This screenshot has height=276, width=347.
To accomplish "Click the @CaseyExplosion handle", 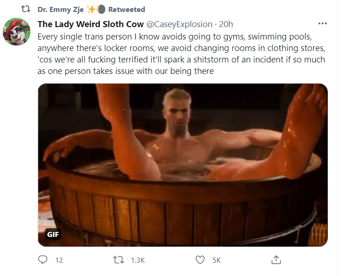I will tap(179, 24).
